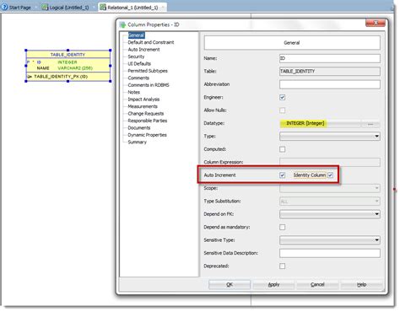Click the OK button

pyautogui.click(x=230, y=285)
